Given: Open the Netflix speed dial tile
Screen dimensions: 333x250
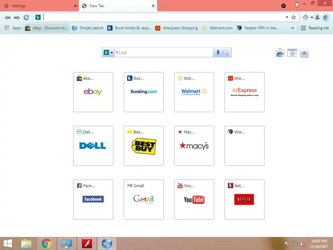Looking at the screenshot, I should click(245, 200).
